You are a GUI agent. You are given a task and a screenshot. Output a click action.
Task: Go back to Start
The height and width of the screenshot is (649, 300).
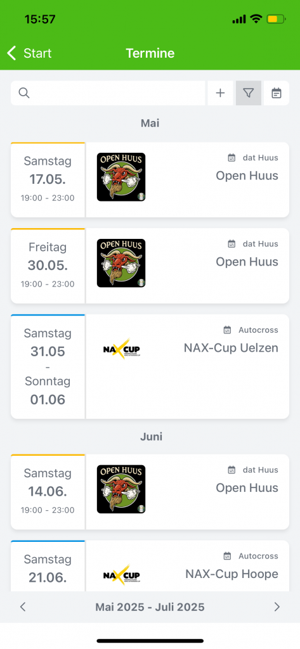pos(29,53)
